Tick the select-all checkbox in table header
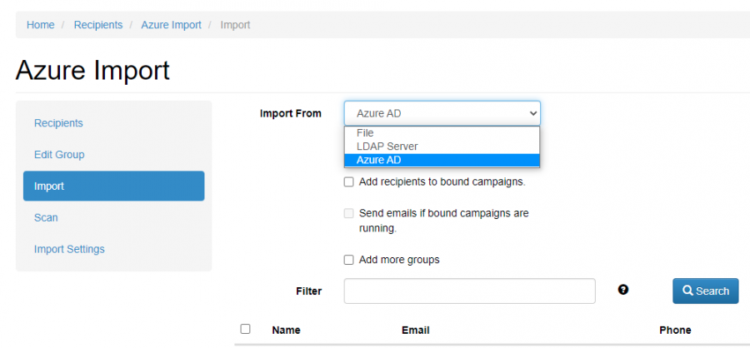Screen dimensions: 750x348 click(x=245, y=330)
